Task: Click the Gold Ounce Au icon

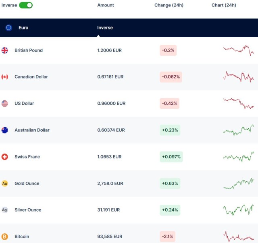Action: [x=5, y=183]
